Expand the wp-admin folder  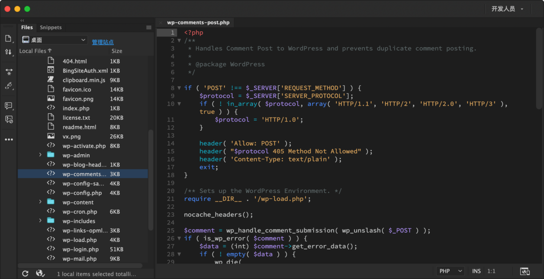(40, 155)
